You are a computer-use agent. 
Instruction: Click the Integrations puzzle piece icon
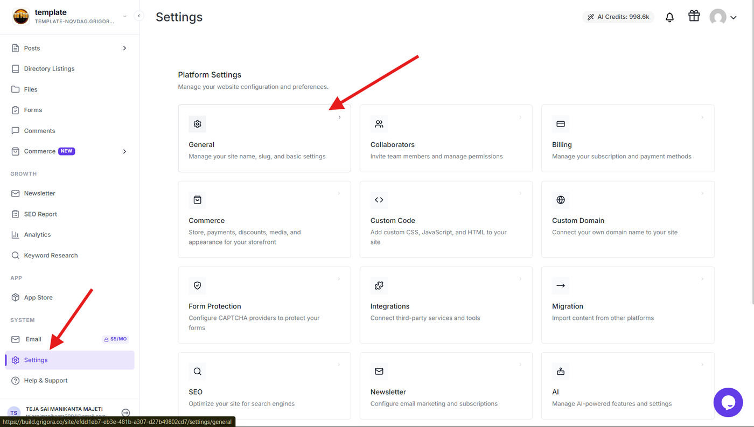point(379,285)
